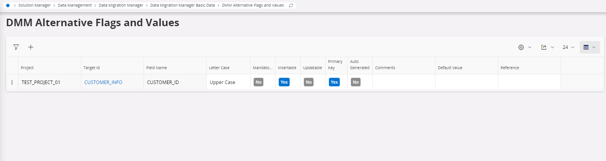Toggle the Mandatory No badge
The image size is (606, 161).
(258, 82)
